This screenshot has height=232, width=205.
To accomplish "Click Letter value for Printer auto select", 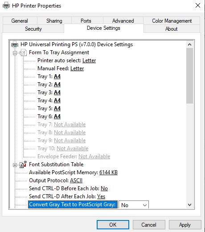I will point(89,60).
